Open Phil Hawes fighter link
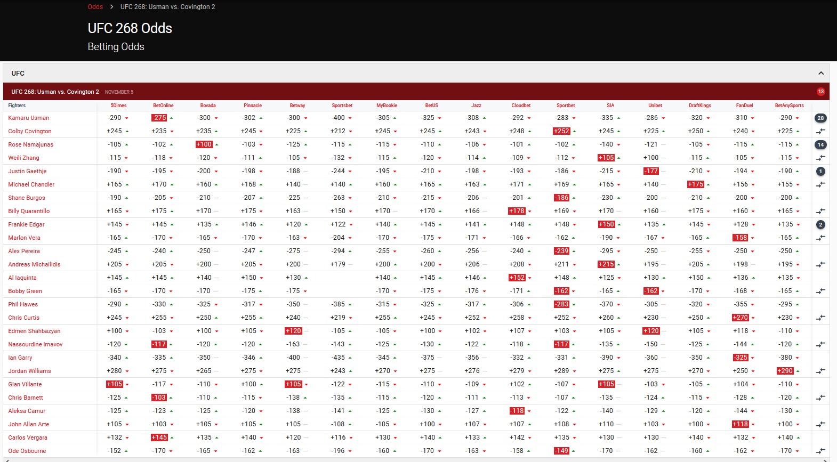 pos(23,305)
